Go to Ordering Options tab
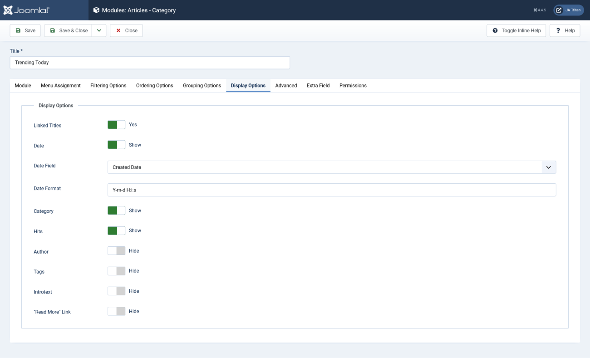The width and height of the screenshot is (590, 358). click(x=155, y=85)
